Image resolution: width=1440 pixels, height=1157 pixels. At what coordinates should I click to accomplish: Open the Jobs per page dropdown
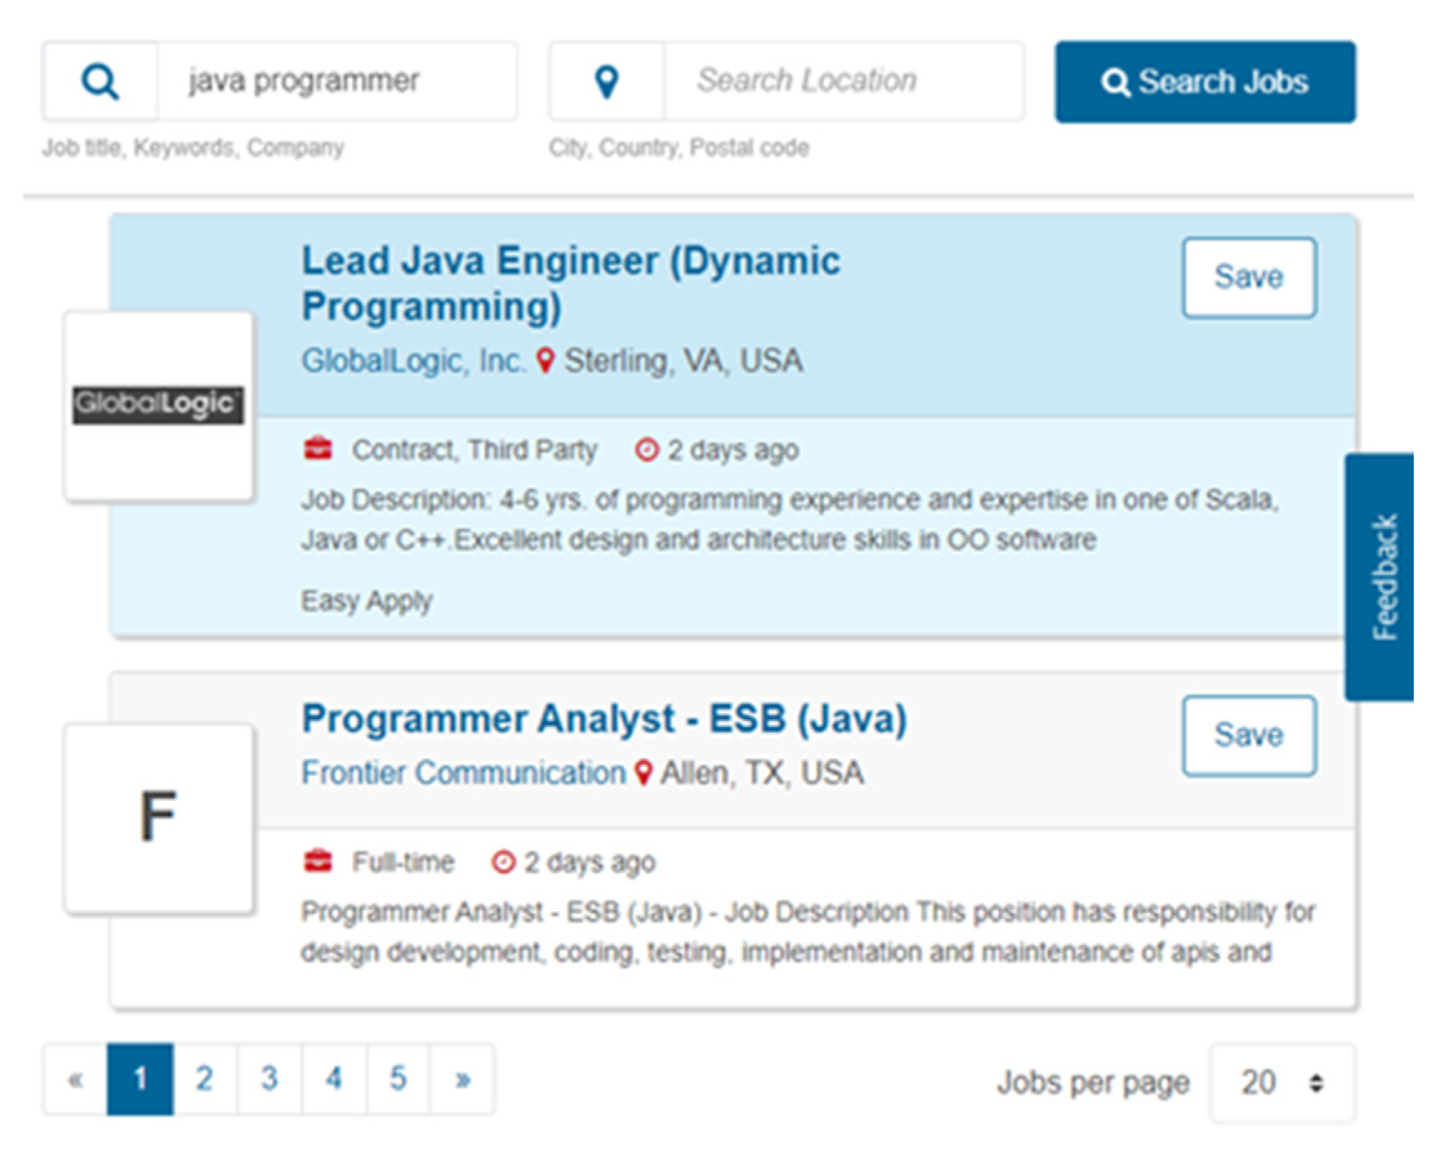click(1283, 1083)
